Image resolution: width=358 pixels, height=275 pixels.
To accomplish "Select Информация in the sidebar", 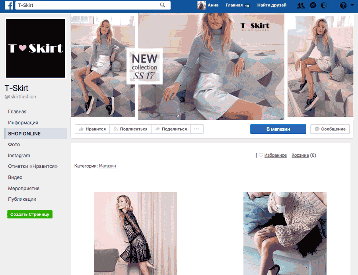I will [23, 123].
